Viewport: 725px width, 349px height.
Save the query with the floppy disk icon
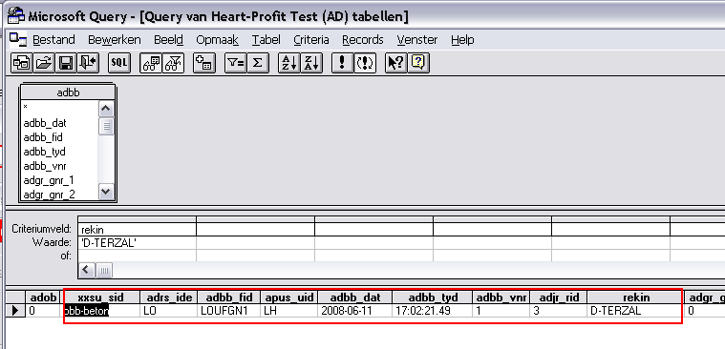[66, 63]
